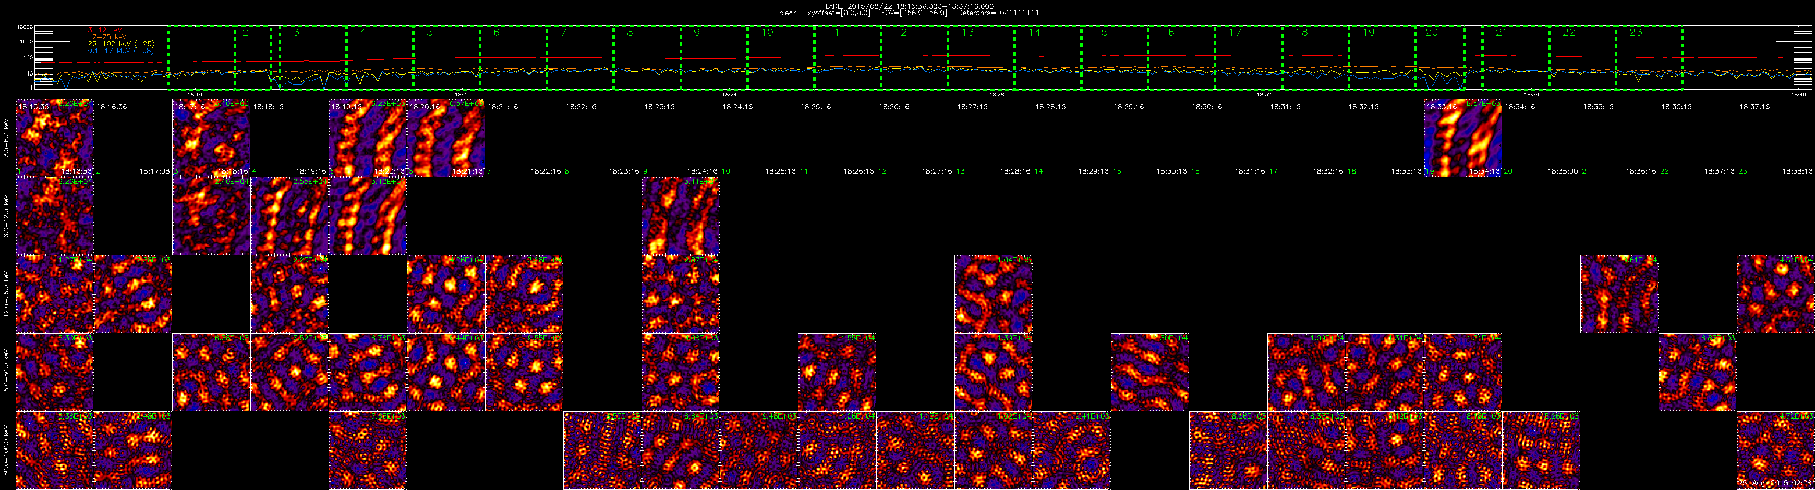Open the 18:29:16 image in 25.0-50.0 keV row
The height and width of the screenshot is (490, 1815).
[1149, 372]
